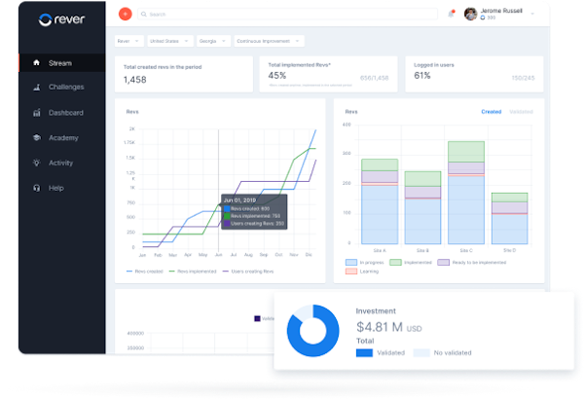Switch to the Created tab on Revs chart

(x=491, y=112)
